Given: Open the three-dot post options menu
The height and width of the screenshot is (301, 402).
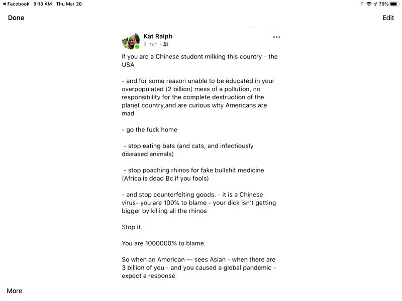Looking at the screenshot, I should point(276,37).
